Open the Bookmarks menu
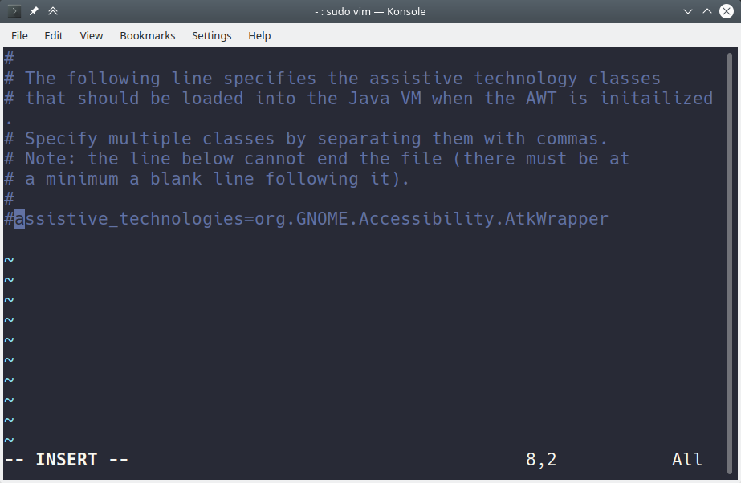The image size is (741, 483). click(147, 35)
